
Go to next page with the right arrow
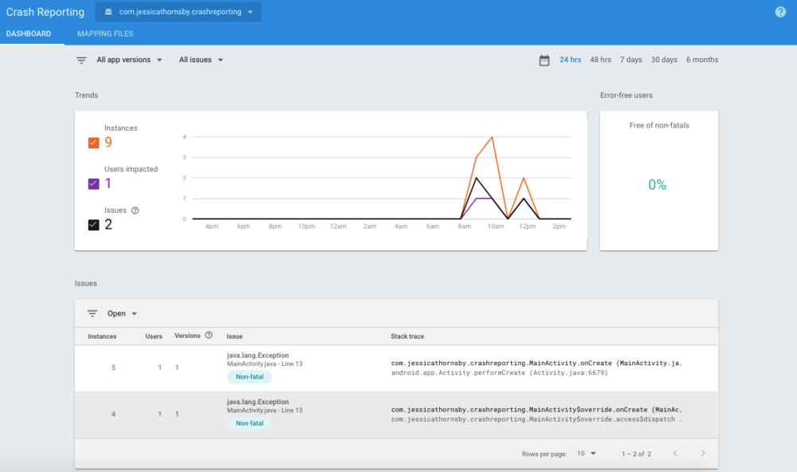click(702, 452)
